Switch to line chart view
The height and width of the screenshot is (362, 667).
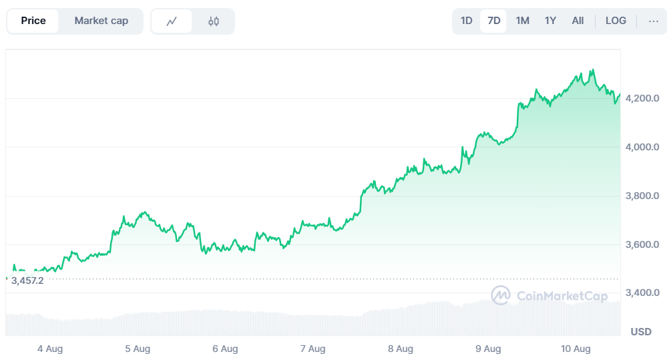point(172,21)
